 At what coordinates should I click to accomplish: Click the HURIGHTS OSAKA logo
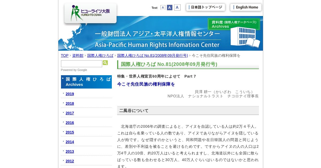[x=90, y=13]
